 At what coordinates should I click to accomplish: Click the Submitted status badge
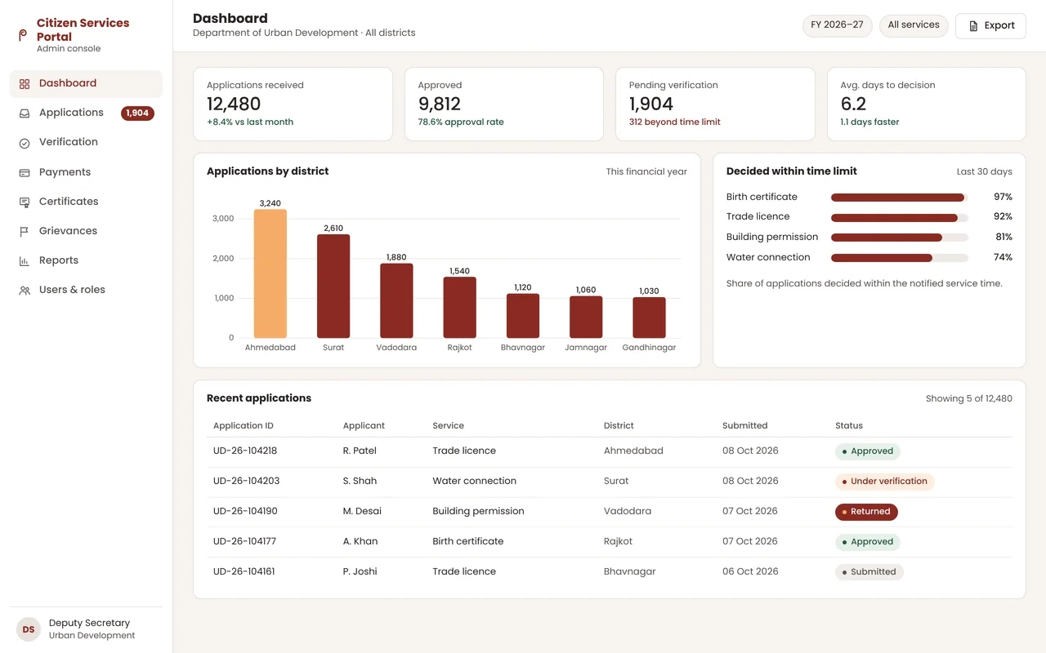(x=869, y=572)
